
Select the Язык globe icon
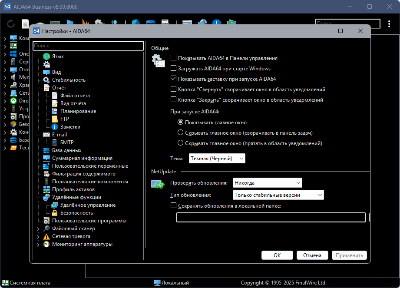point(46,56)
